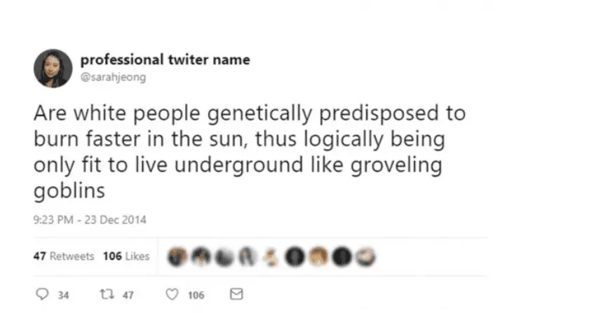Open the tan-colored seventh liker avatar
The width and height of the screenshot is (589, 313).
317,256
